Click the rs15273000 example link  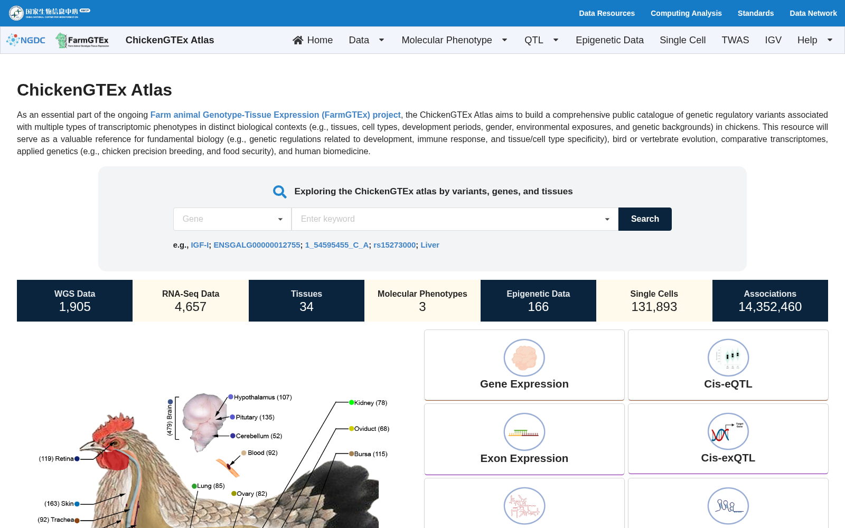395,245
